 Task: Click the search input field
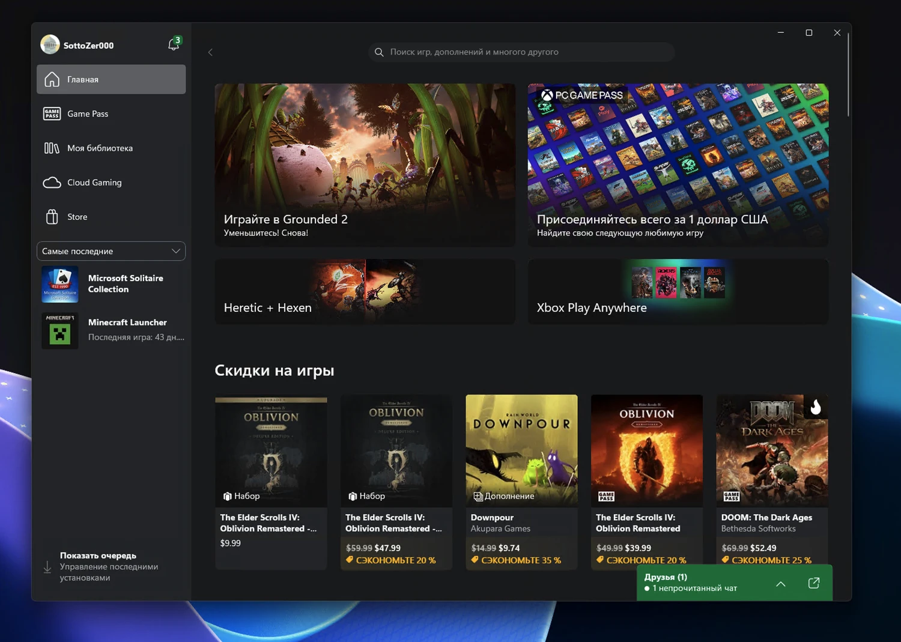(x=520, y=52)
